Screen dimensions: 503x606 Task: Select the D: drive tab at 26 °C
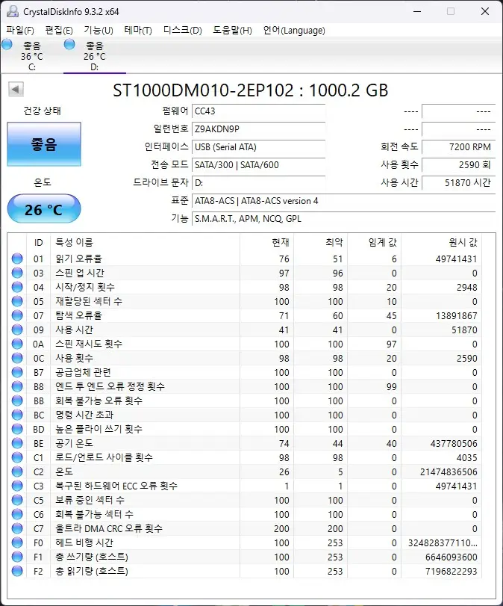(95, 55)
